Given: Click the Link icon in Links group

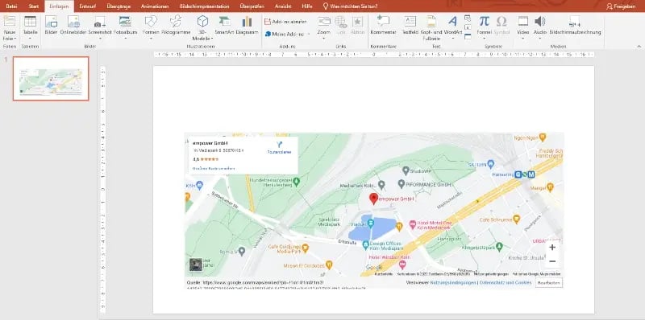Looking at the screenshot, I should [340, 22].
